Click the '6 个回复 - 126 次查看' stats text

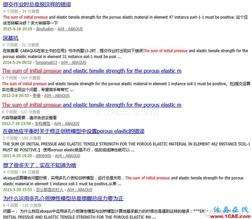point(22,205)
